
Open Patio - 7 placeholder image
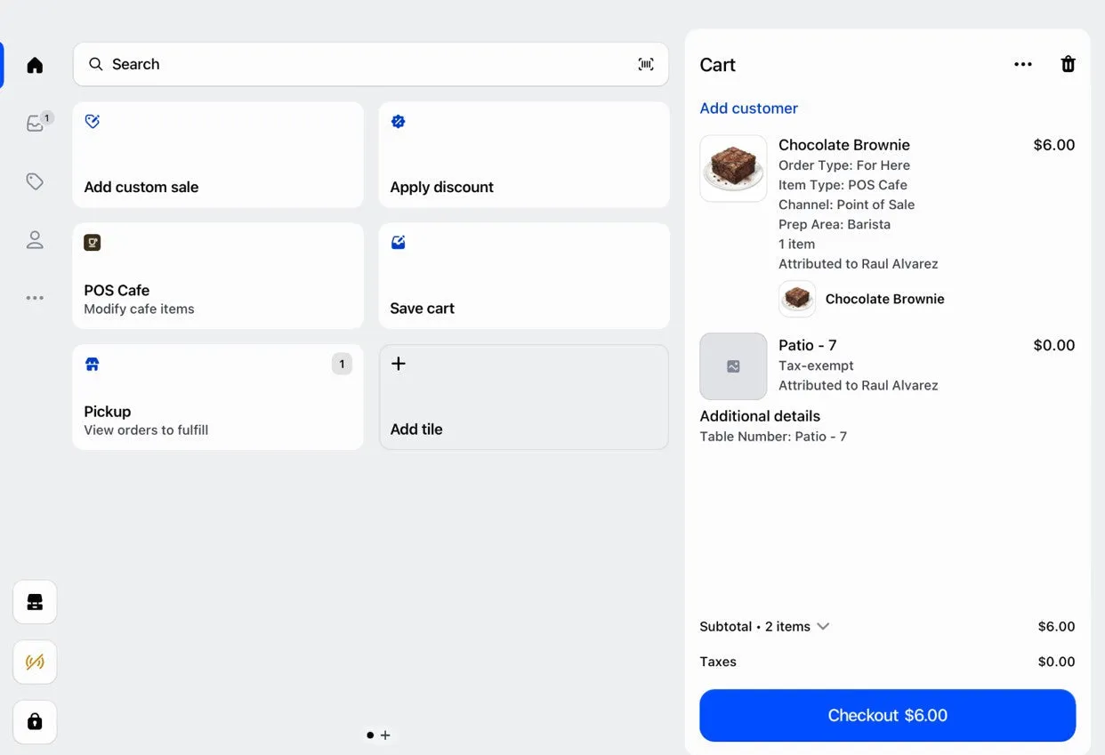tap(733, 366)
